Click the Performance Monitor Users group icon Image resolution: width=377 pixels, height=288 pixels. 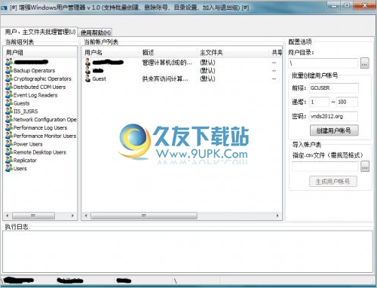(x=9, y=136)
